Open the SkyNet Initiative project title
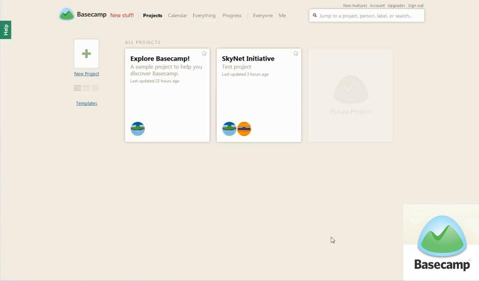 click(x=248, y=58)
